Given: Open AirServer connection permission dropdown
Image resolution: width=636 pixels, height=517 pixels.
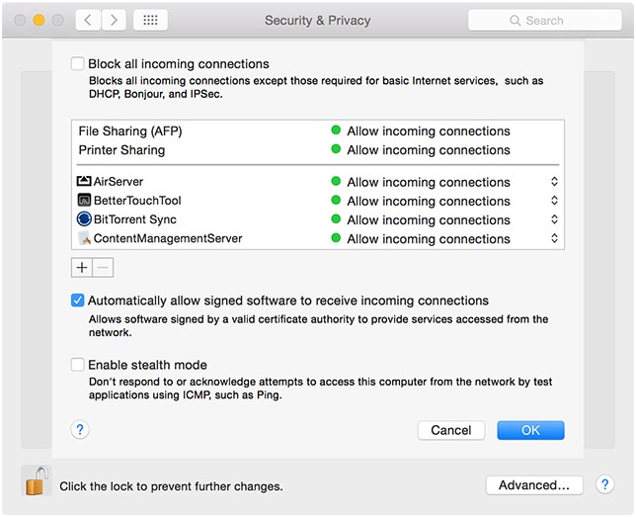Looking at the screenshot, I should pos(554,182).
